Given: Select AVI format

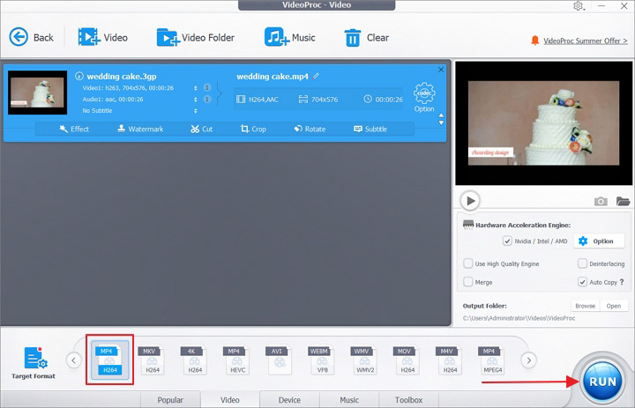Looking at the screenshot, I should click(280, 360).
